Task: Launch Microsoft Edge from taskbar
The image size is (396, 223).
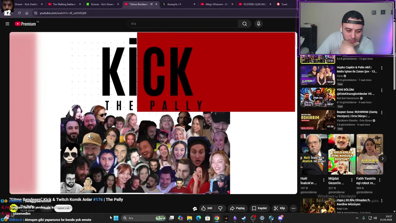Action: point(199,218)
